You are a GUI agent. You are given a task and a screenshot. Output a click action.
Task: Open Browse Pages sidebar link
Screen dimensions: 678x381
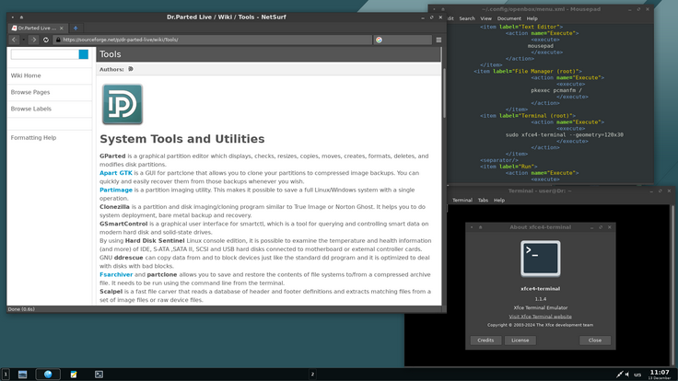point(30,92)
